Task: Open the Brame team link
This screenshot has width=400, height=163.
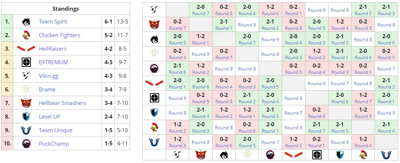Action: click(47, 90)
